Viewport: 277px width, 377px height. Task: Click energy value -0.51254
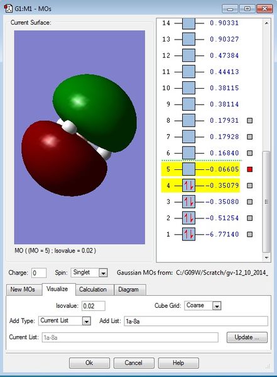tap(222, 218)
